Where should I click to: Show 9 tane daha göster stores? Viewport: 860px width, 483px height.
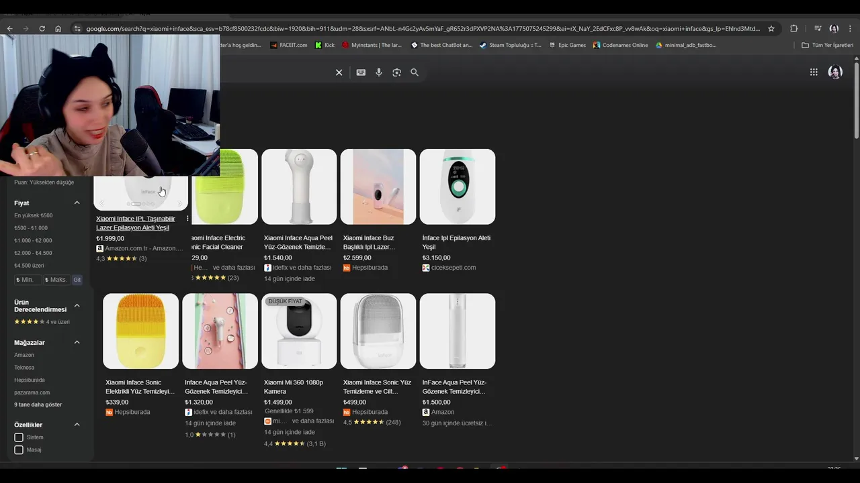coord(38,405)
